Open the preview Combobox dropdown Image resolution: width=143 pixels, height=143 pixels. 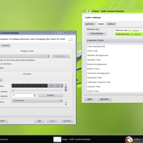click(x=37, y=100)
